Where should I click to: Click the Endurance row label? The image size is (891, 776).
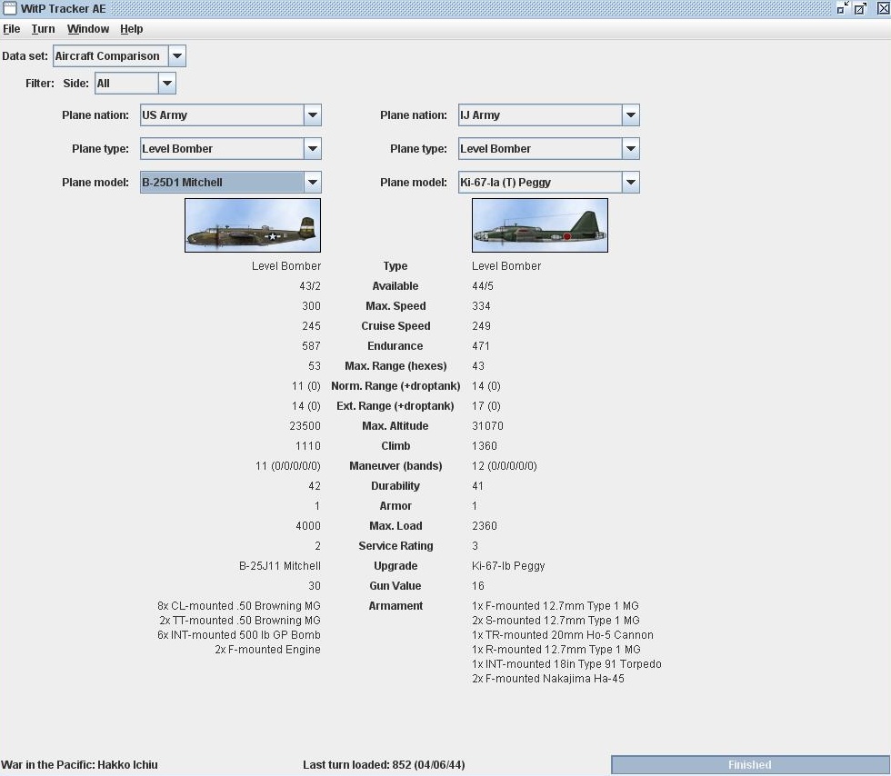click(x=395, y=346)
